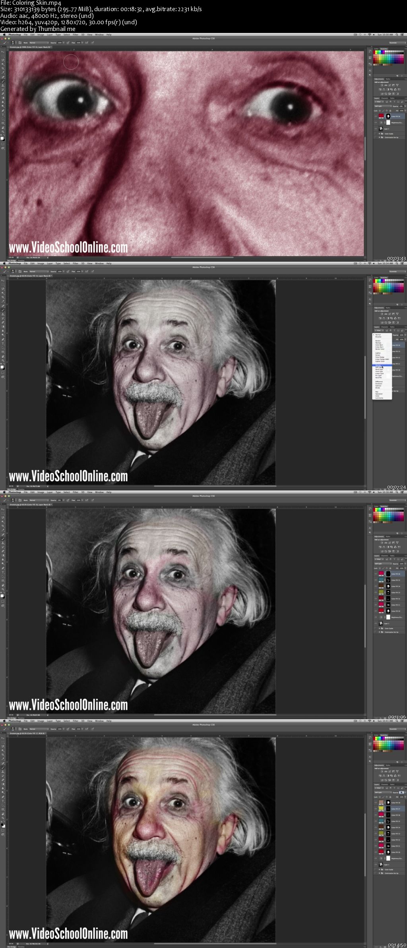The height and width of the screenshot is (948, 407).
Task: Click the Wi-Fi icon in the 00:14:50 frame
Action: [x=370, y=721]
